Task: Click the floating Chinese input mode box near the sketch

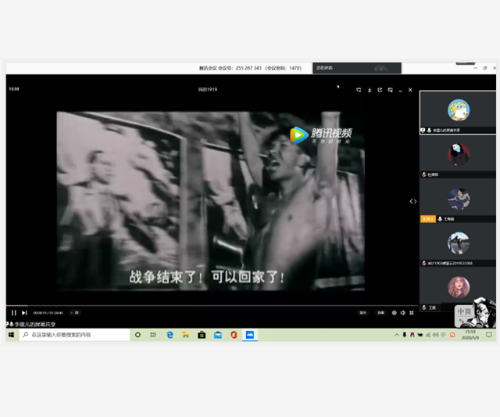Action: click(464, 315)
